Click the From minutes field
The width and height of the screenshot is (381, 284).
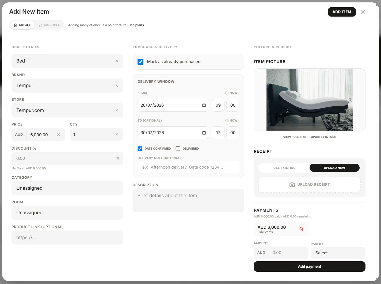(233, 105)
